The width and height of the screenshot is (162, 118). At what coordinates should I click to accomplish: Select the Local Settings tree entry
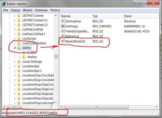pyautogui.click(x=32, y=61)
